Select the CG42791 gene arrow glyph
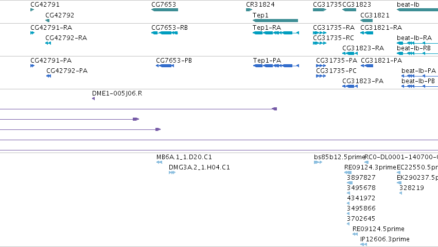The height and width of the screenshot is (247, 438). coord(32,10)
